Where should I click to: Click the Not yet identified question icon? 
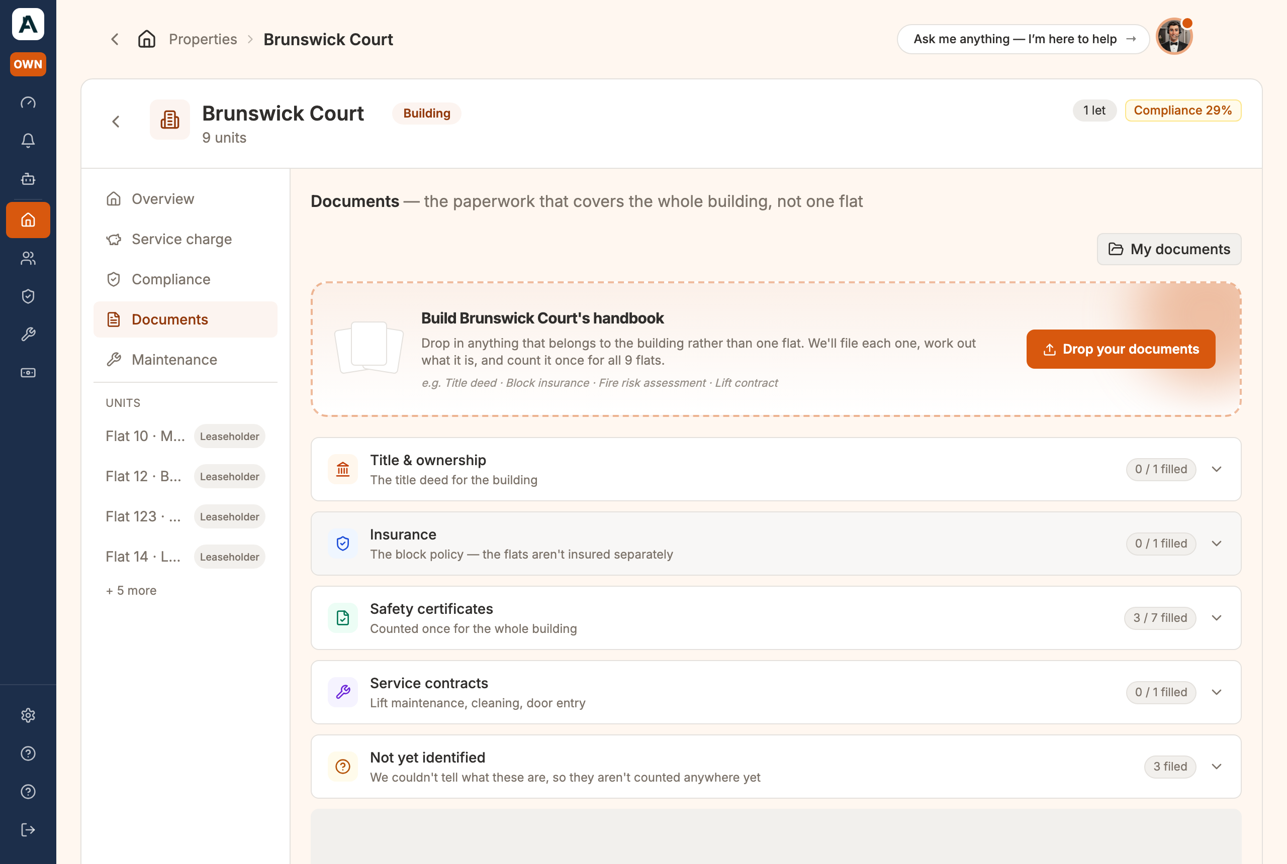pyautogui.click(x=343, y=767)
